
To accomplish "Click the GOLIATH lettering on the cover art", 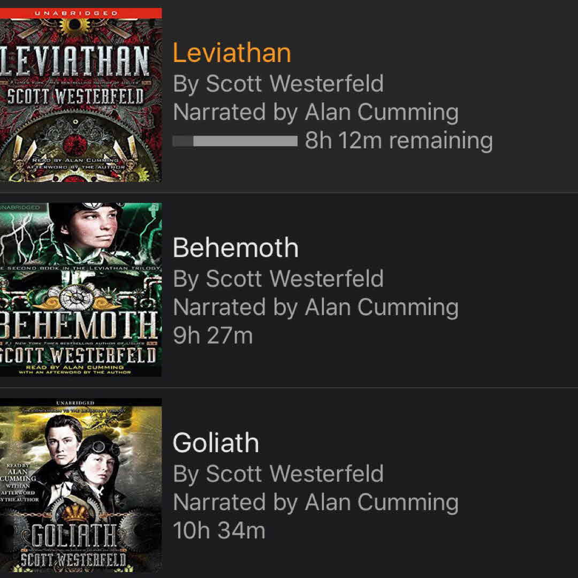I will coord(73,537).
